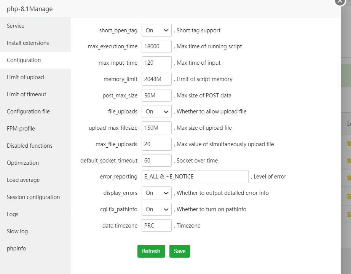351x274 pixels.
Task: Click the max_execution_time input field
Action: (156, 47)
